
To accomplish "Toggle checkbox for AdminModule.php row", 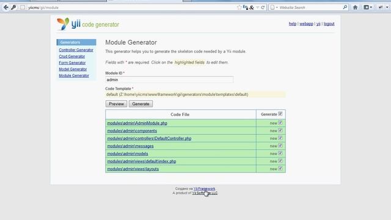I will 280,123.
